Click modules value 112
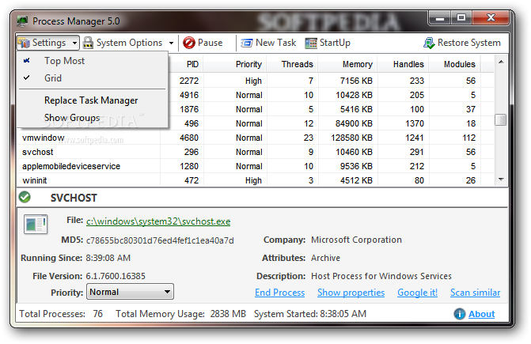The image size is (531, 344). [468, 138]
